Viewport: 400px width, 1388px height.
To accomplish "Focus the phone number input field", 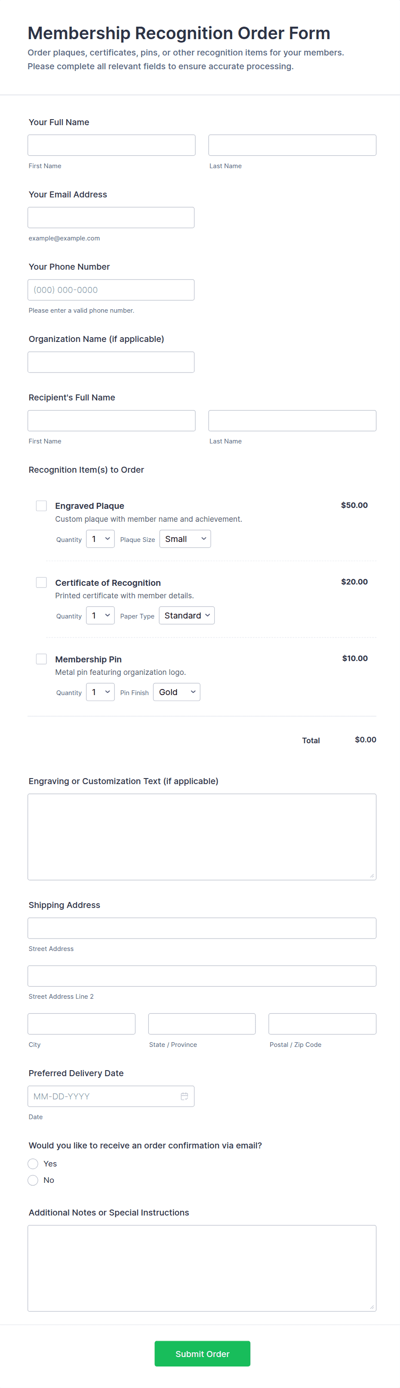I will [111, 290].
